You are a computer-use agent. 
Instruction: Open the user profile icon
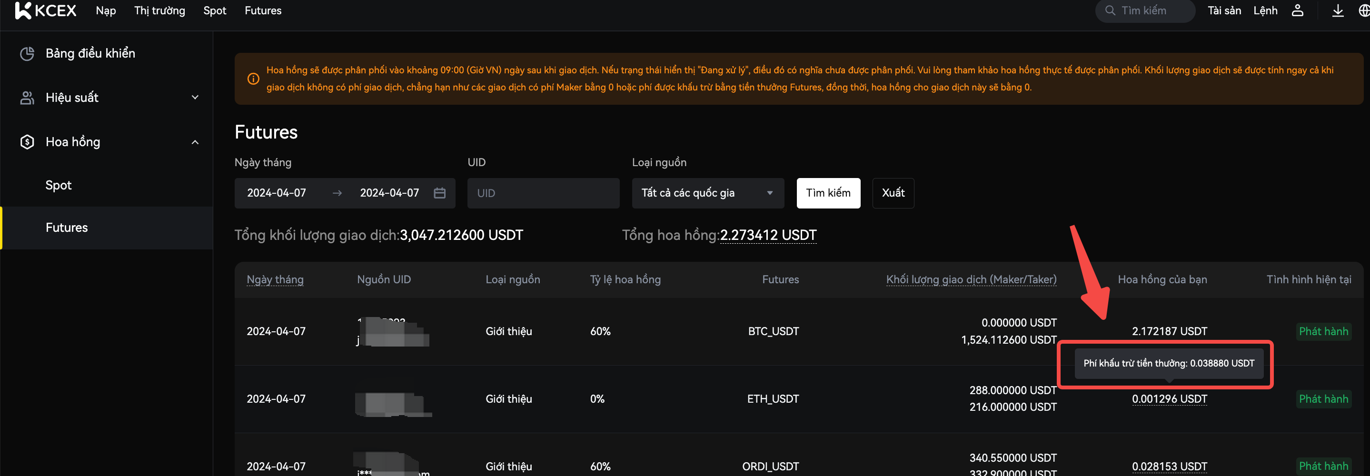click(1297, 10)
